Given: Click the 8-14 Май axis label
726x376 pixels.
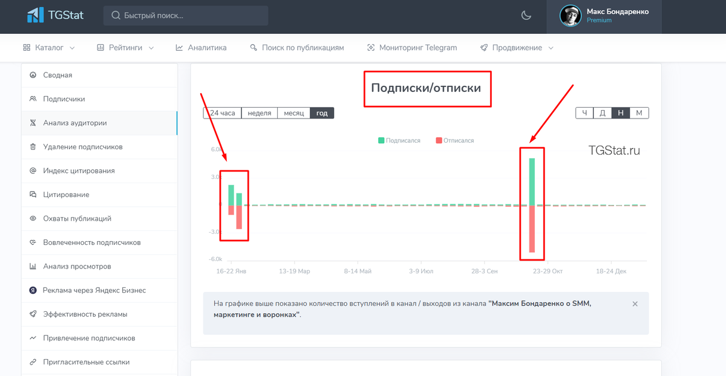Looking at the screenshot, I should pyautogui.click(x=358, y=271).
